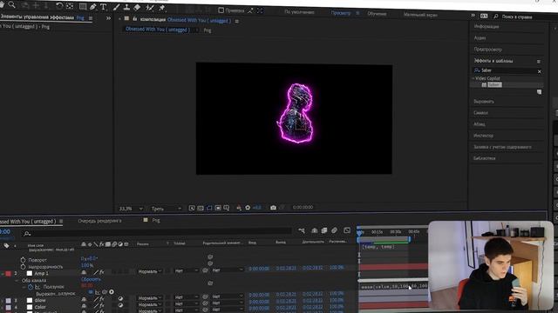The width and height of the screenshot is (558, 313).
Task: Select the Zoom magnifier tool
Action: 11,5
